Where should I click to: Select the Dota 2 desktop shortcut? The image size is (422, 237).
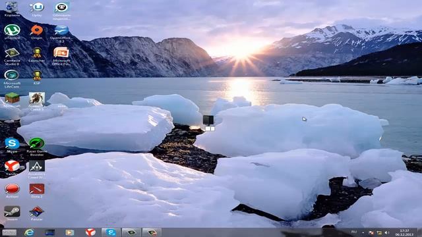tap(37, 191)
